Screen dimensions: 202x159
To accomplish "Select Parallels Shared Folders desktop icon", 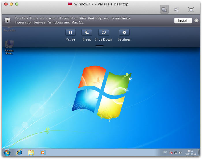I will click(9, 47).
